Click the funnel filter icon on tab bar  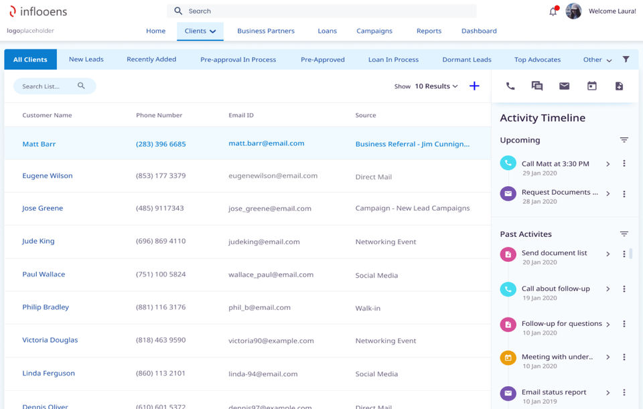pos(626,60)
